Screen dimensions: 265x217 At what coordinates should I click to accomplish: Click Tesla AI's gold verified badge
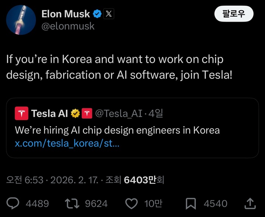coord(76,113)
